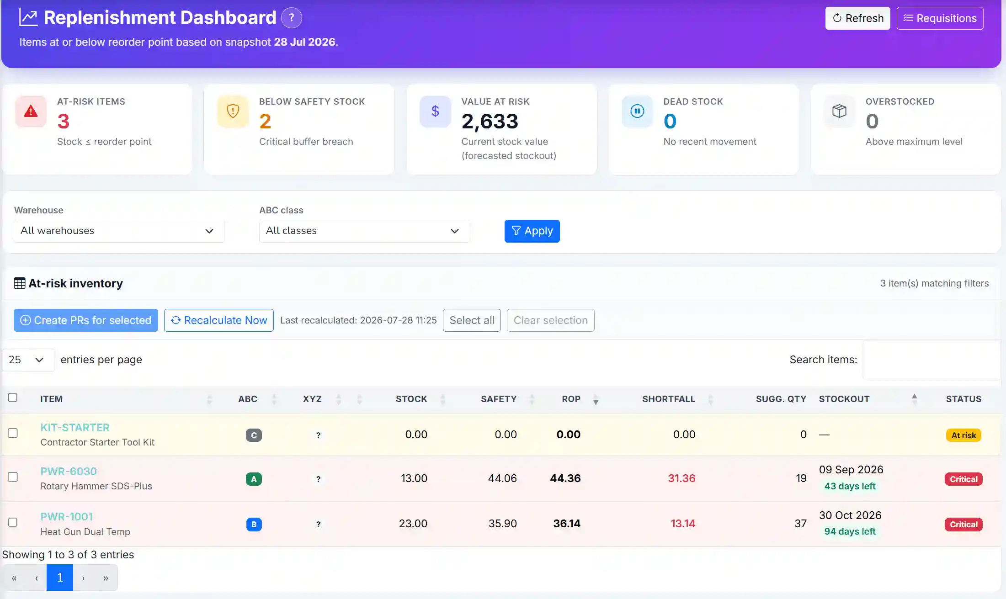The width and height of the screenshot is (1006, 599).
Task: Click the Clear selection button
Action: (x=550, y=320)
